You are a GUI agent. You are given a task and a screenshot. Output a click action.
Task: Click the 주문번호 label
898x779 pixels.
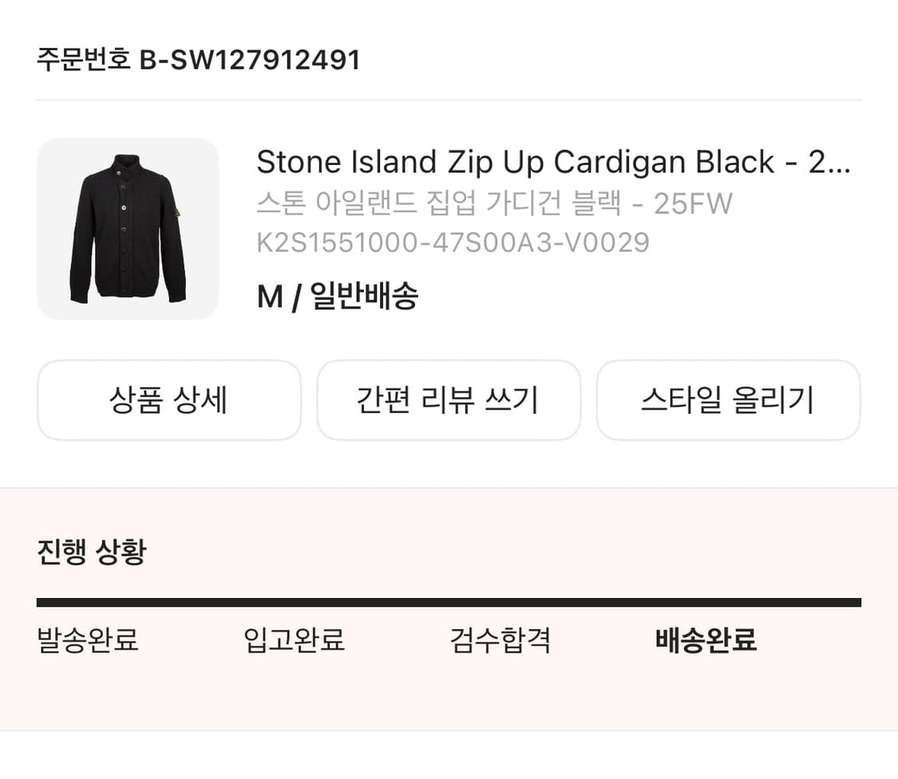[83, 60]
